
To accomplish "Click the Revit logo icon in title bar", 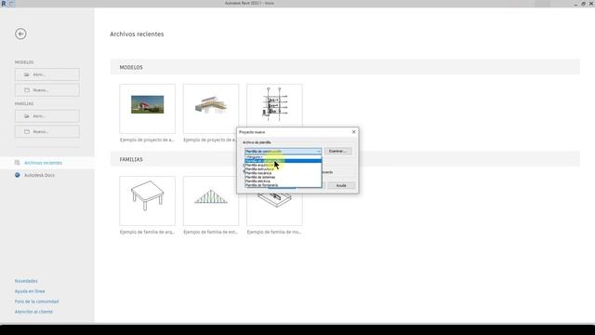I will [x=4, y=3].
